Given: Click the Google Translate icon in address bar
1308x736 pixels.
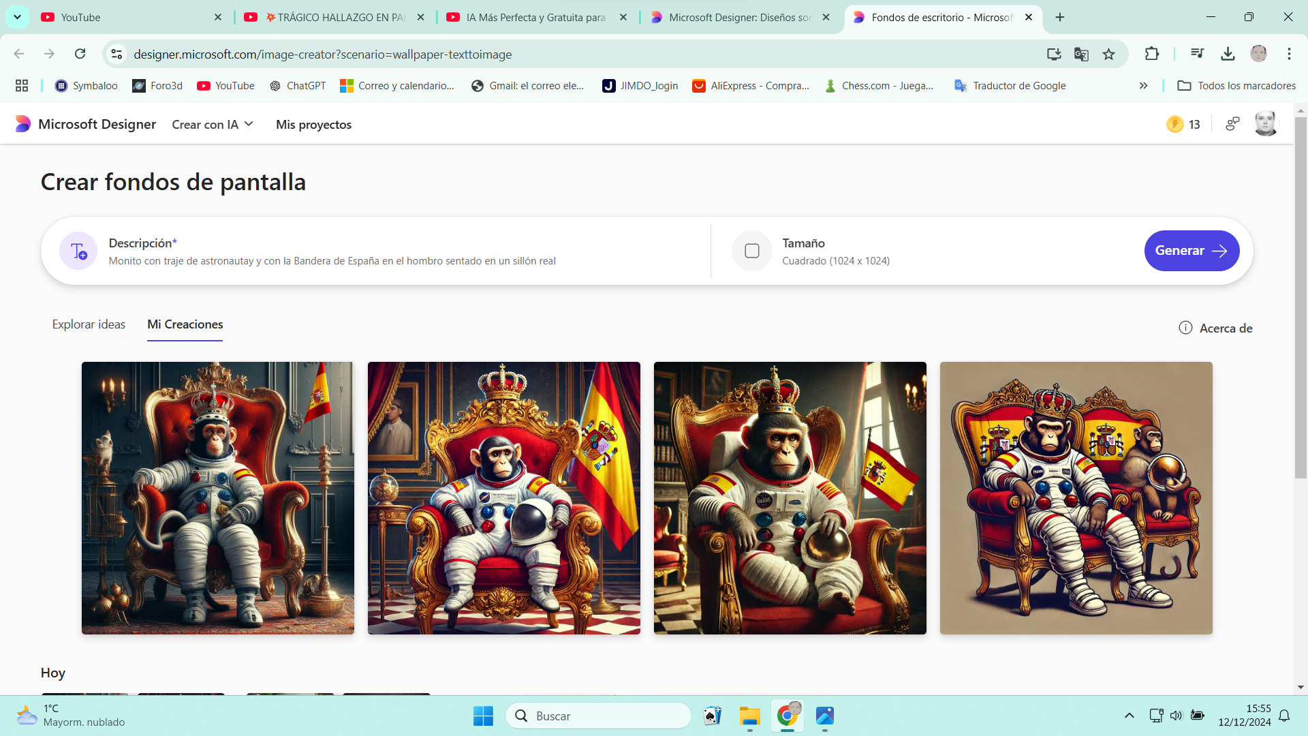Looking at the screenshot, I should click(x=1081, y=55).
